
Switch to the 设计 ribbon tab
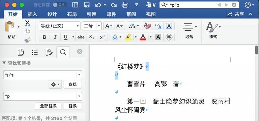coord(52,14)
